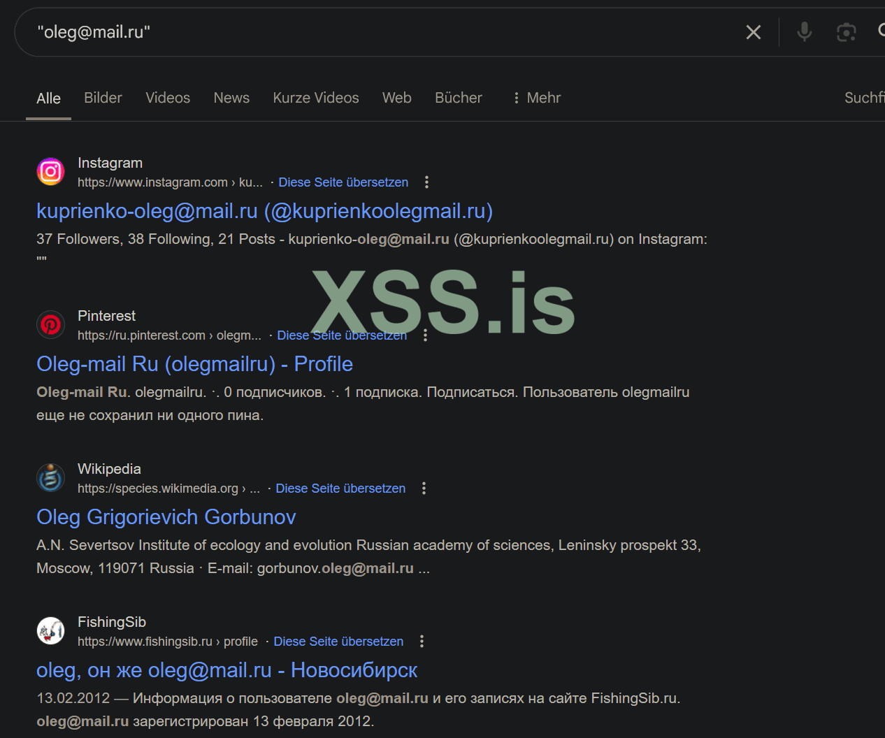Select the Alle results tab
Image resolution: width=885 pixels, height=738 pixels.
coord(48,99)
